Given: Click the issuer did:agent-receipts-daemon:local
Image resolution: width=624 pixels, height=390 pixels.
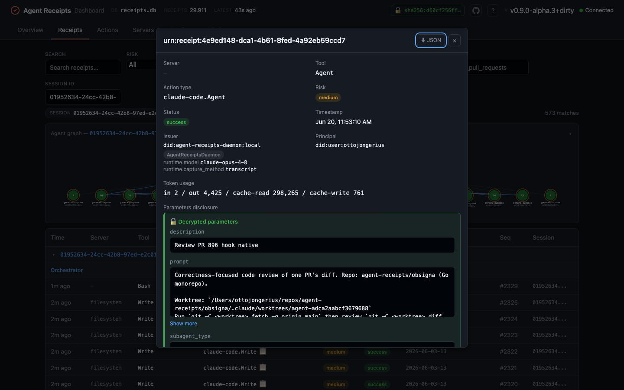Looking at the screenshot, I should tap(212, 145).
